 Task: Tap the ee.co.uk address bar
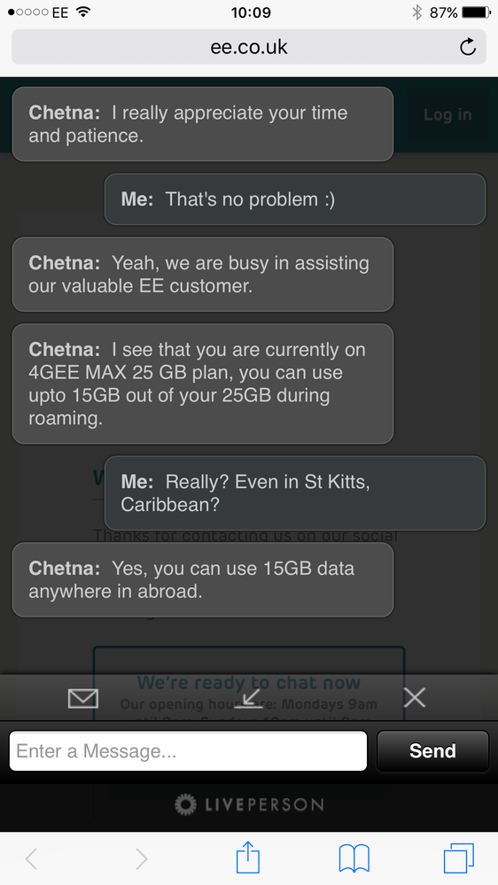coord(249,47)
